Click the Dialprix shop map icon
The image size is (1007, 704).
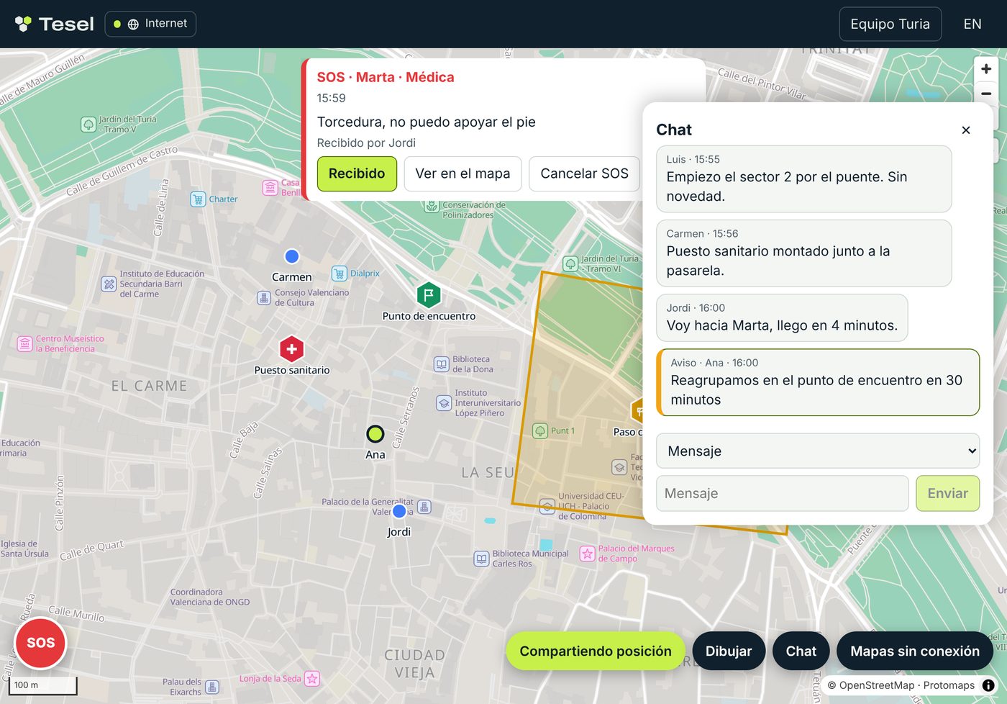pyautogui.click(x=340, y=274)
